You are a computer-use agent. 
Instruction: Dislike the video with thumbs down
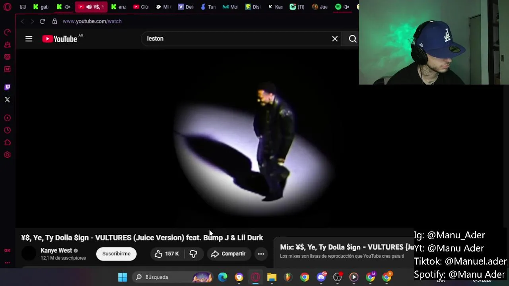click(193, 253)
